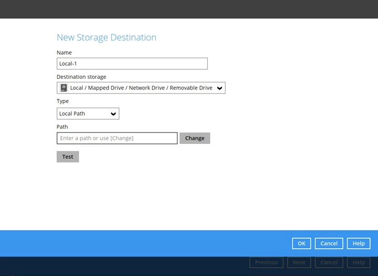Screen dimensions: 378x276
Task: Click the Test button
Action: 68,157
